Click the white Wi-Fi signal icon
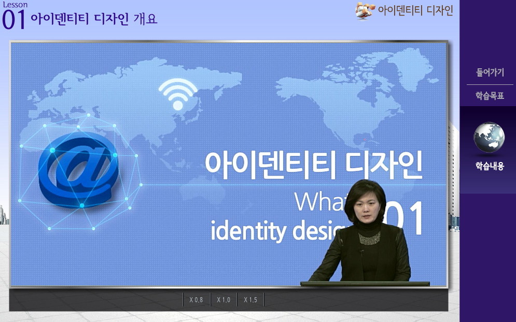 click(178, 95)
